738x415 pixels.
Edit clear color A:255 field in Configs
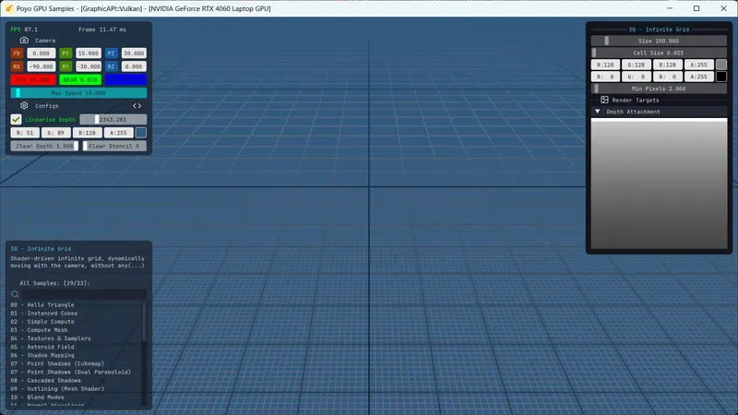pyautogui.click(x=118, y=133)
